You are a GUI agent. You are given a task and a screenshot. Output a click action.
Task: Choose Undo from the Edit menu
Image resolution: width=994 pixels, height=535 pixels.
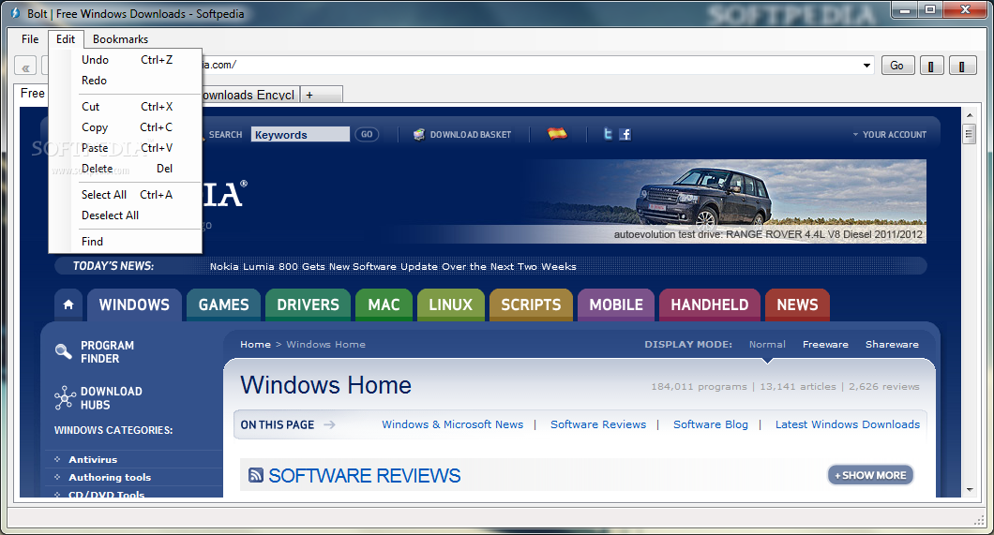pos(126,60)
